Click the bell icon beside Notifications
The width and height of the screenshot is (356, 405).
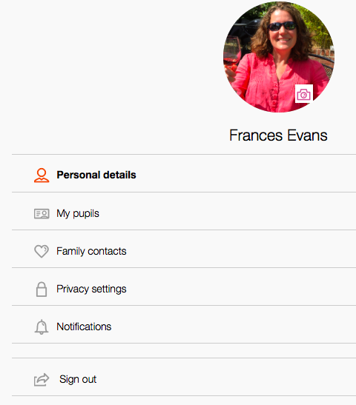pyautogui.click(x=42, y=327)
